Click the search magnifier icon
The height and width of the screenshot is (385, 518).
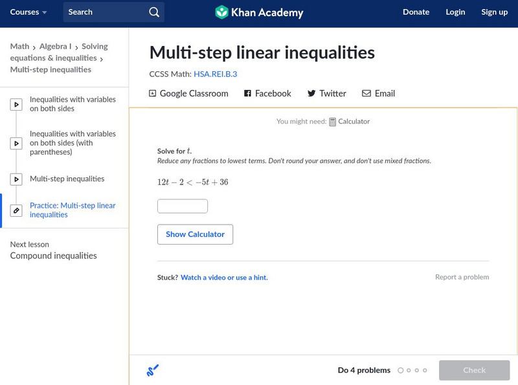pyautogui.click(x=153, y=12)
